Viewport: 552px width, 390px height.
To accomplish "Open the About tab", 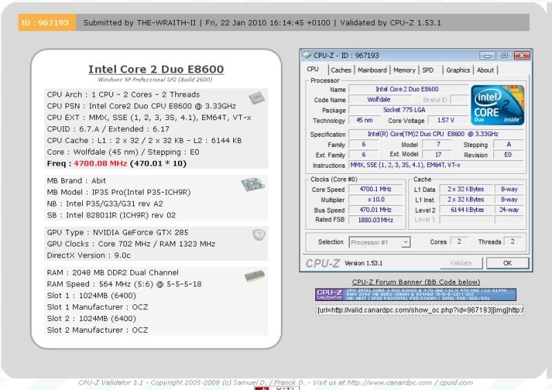I will coord(485,70).
